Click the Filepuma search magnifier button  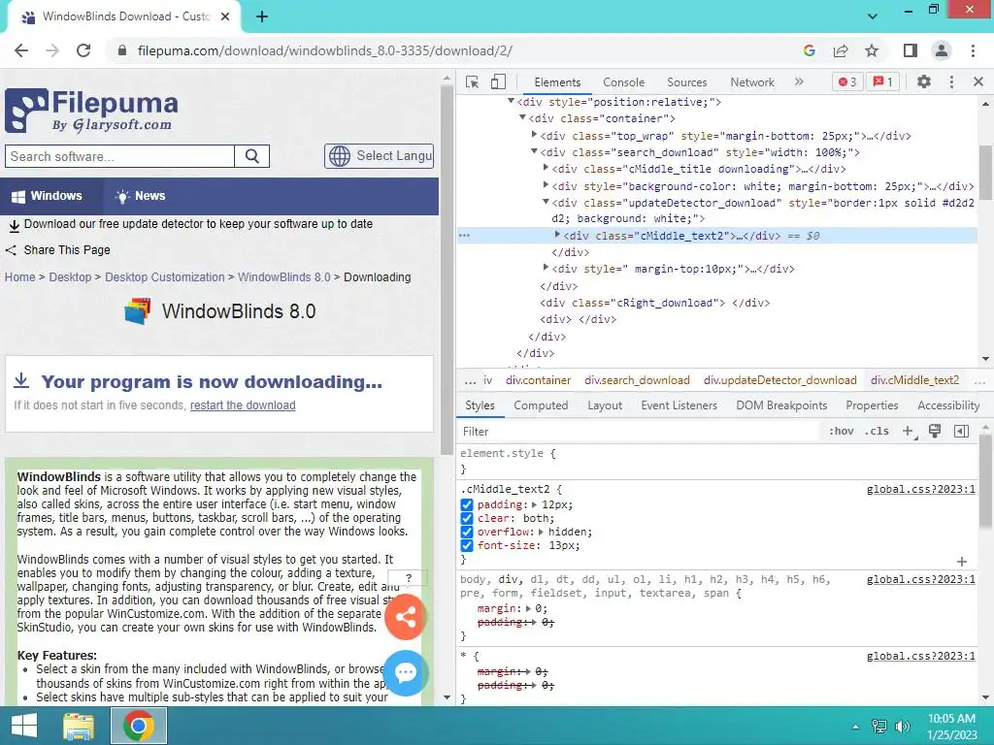251,156
